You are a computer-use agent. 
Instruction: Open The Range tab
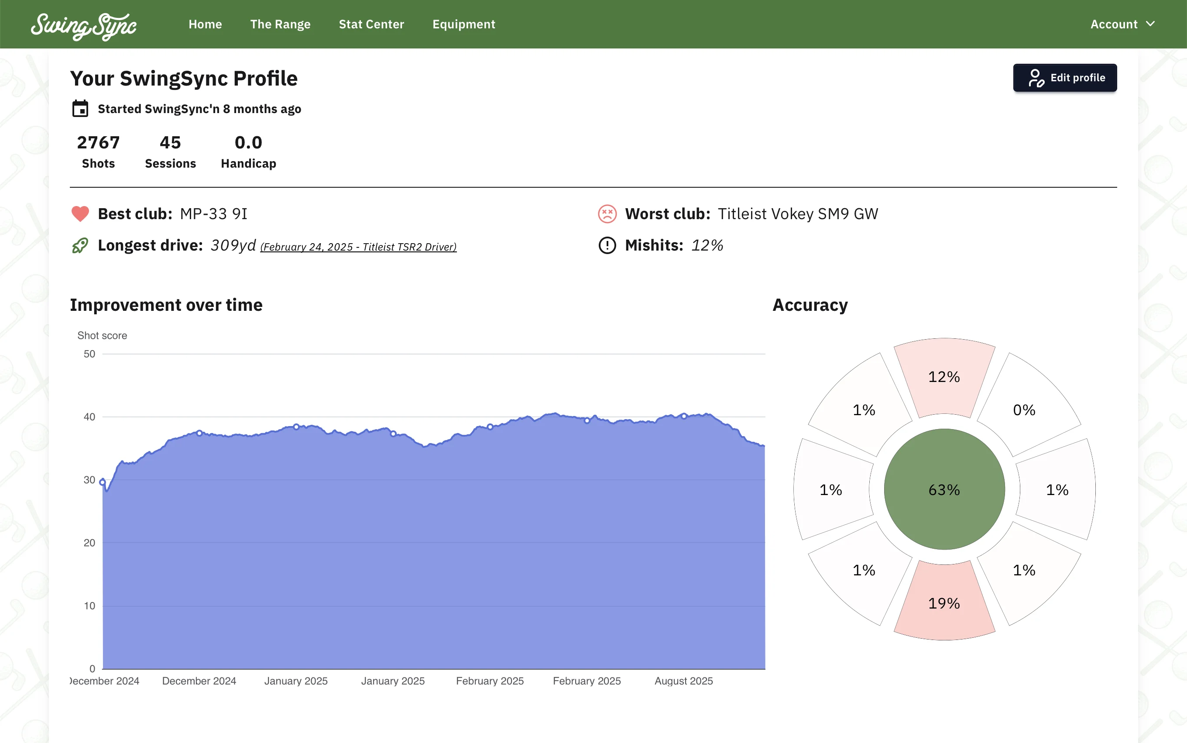pyautogui.click(x=281, y=24)
